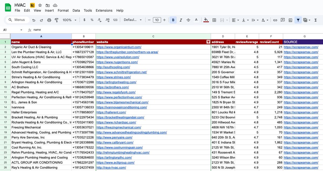Undo the last action
323x171 pixels.
point(34,20)
